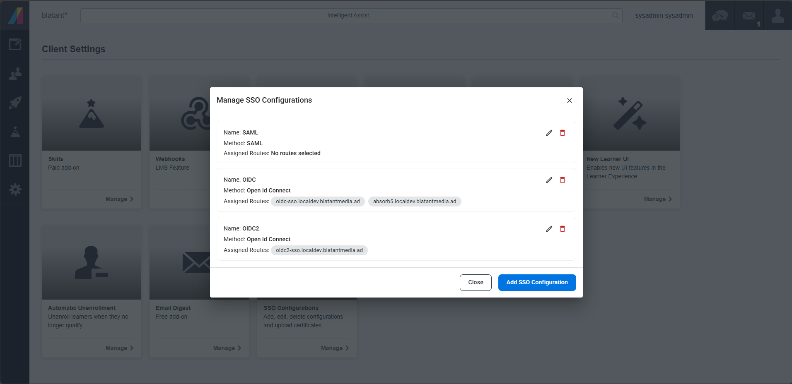Open the settings gear in left sidebar

pos(15,190)
